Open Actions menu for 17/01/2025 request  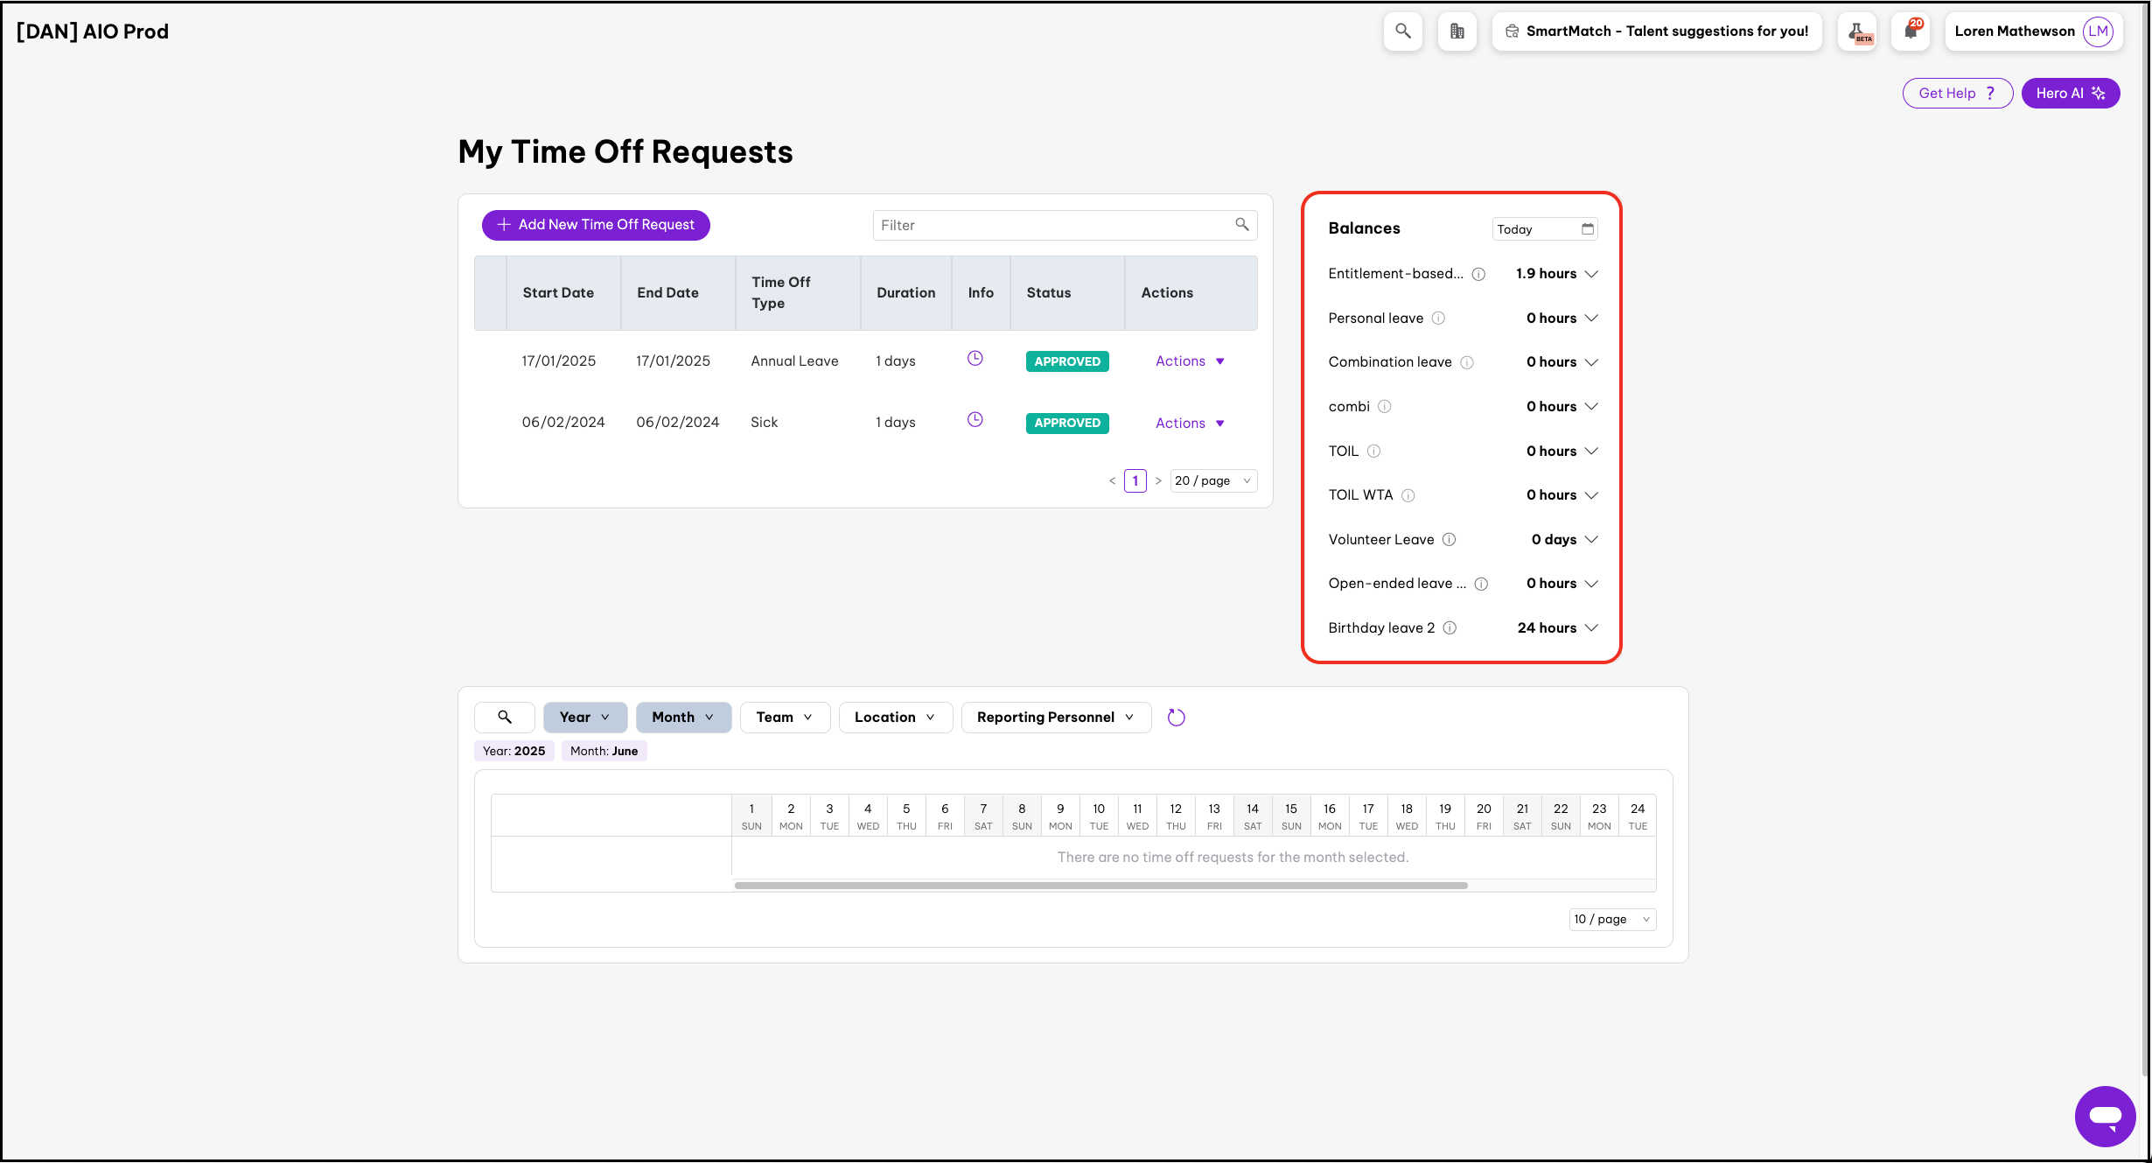click(x=1190, y=361)
